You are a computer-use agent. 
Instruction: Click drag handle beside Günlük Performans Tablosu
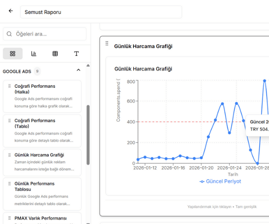pyautogui.click(x=9, y=184)
